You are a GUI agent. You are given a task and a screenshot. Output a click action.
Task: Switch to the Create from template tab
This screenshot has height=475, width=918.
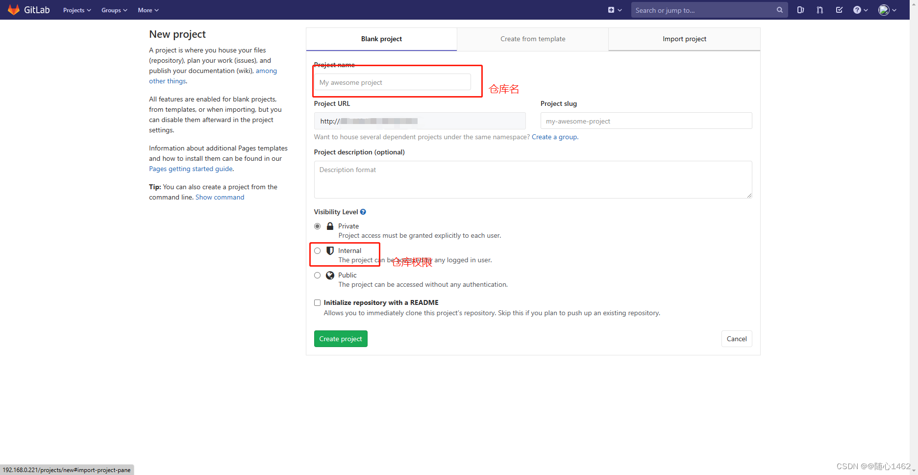[532, 39]
